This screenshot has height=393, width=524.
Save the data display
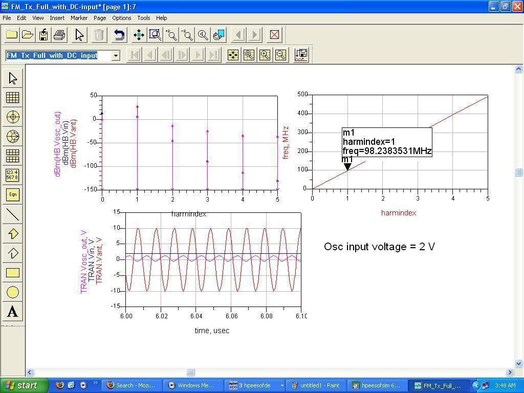43,35
